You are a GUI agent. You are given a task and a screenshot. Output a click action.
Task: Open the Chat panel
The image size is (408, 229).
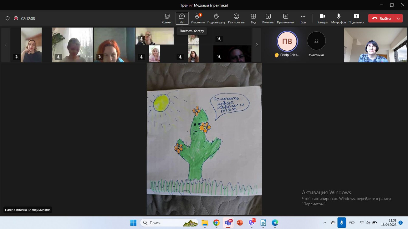coord(182,18)
